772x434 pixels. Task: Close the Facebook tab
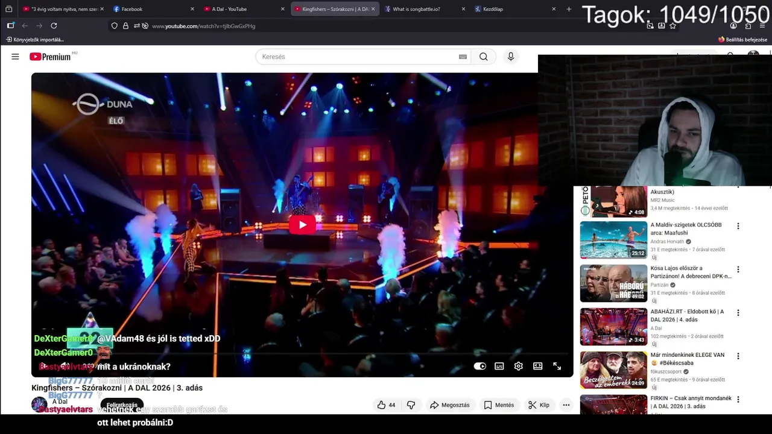point(192,9)
